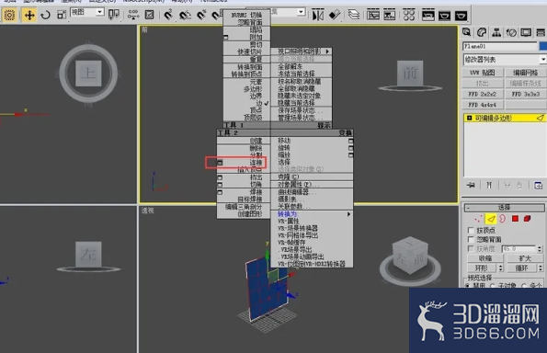Screen dimensions: 547x353
Task: Select 可编辑多边形 in modifier stack
Action: point(505,118)
